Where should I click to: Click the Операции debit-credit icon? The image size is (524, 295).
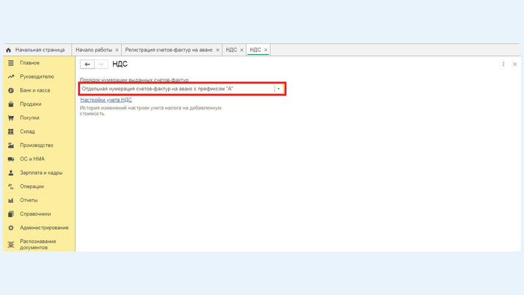point(11,186)
